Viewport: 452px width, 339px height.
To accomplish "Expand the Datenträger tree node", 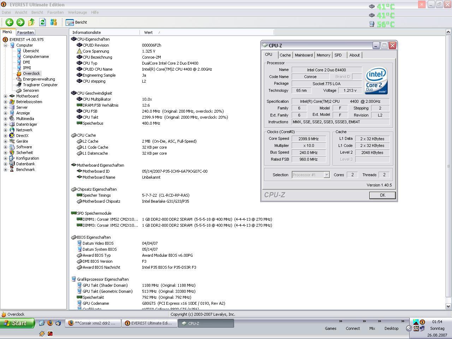I will coord(5,124).
